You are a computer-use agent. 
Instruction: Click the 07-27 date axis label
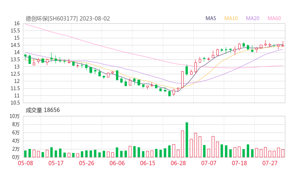pos(270,163)
